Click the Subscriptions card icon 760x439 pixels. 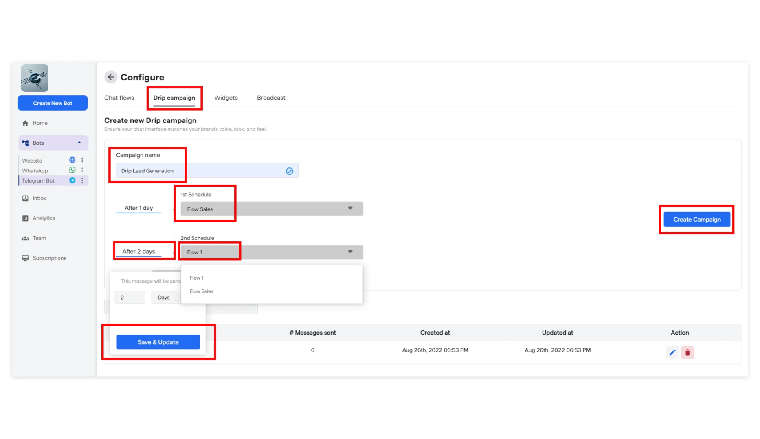pyautogui.click(x=25, y=258)
